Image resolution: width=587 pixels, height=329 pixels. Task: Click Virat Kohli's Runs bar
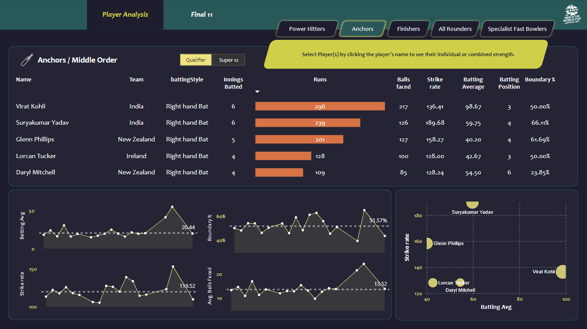[320, 106]
